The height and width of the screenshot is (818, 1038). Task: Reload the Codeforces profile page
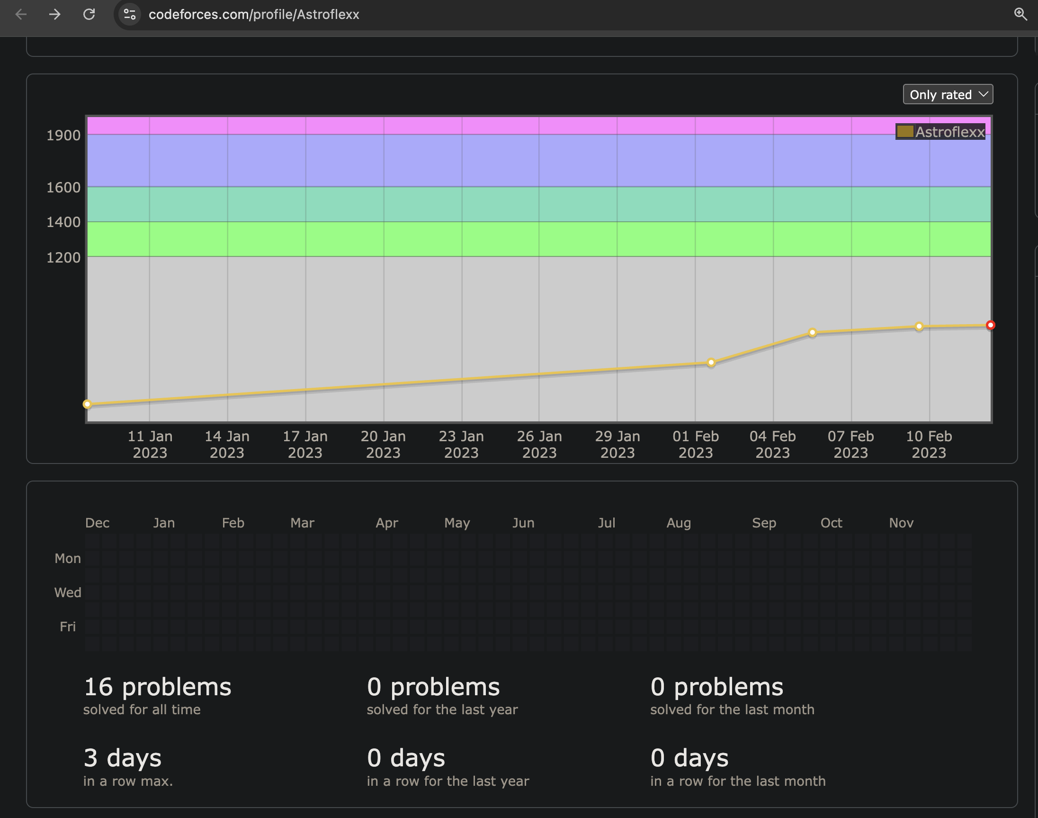coord(89,14)
